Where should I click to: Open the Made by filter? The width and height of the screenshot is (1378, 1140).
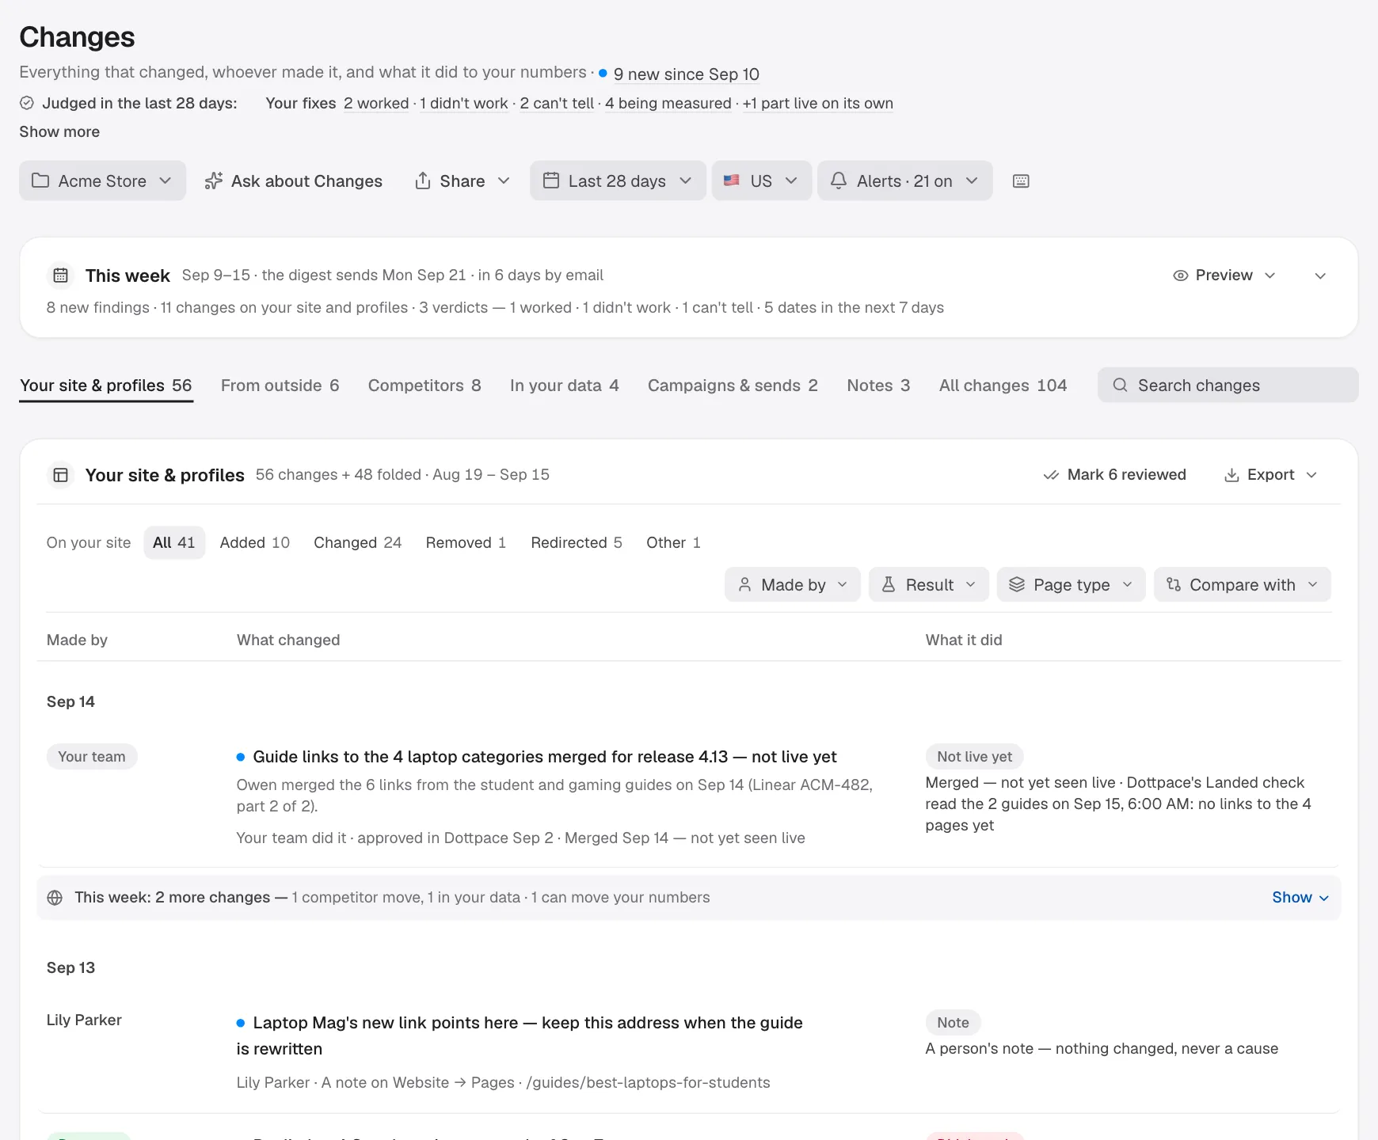[793, 585]
